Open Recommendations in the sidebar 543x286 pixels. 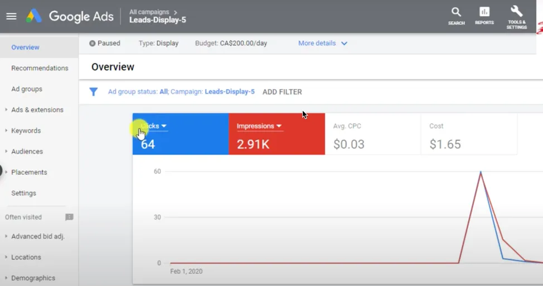(x=40, y=68)
